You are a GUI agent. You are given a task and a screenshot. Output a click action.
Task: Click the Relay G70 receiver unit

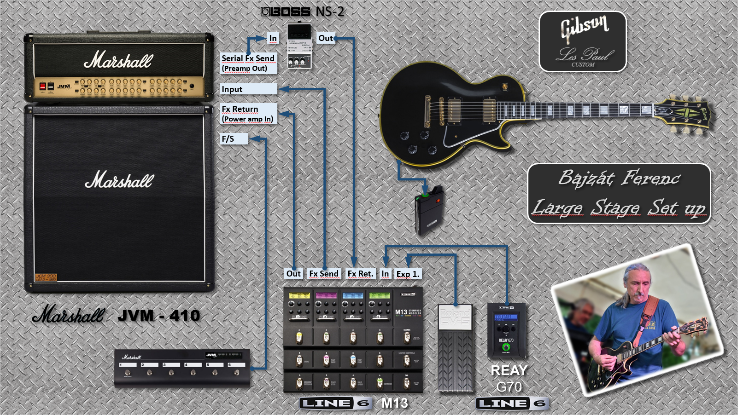point(506,330)
